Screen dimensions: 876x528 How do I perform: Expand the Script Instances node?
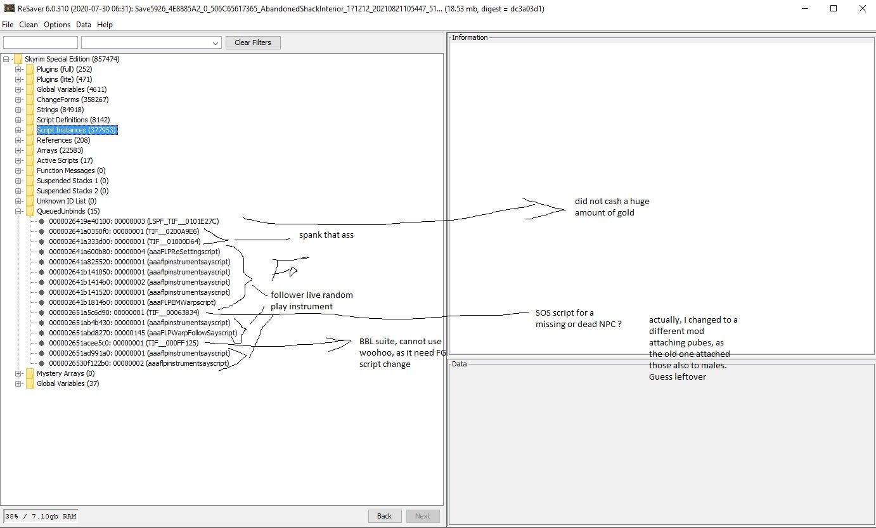pyautogui.click(x=18, y=130)
